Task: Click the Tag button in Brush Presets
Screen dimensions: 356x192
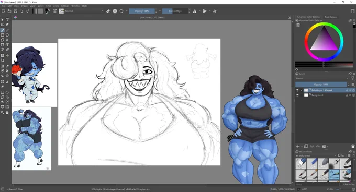Action: click(x=341, y=156)
